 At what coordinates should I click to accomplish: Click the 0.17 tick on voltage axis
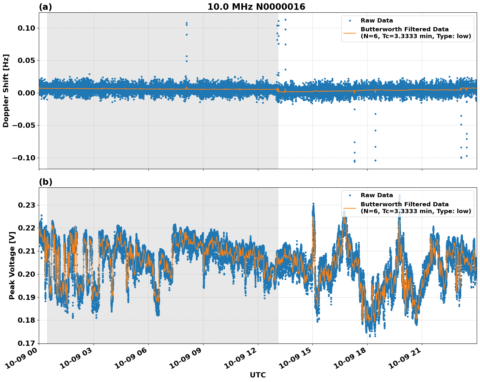click(x=26, y=343)
